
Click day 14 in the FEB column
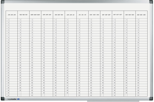[x=20, y=53]
